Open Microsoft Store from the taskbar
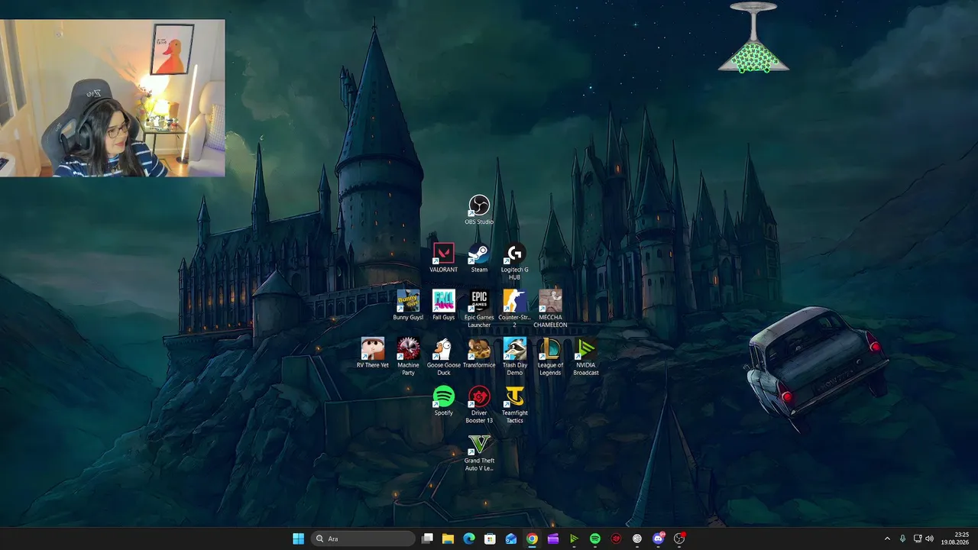 tap(490, 539)
